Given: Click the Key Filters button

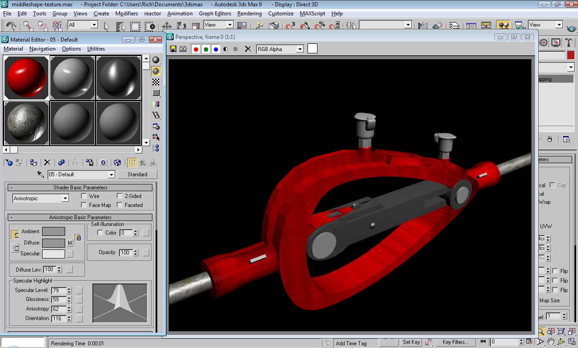Looking at the screenshot, I should pyautogui.click(x=455, y=342).
